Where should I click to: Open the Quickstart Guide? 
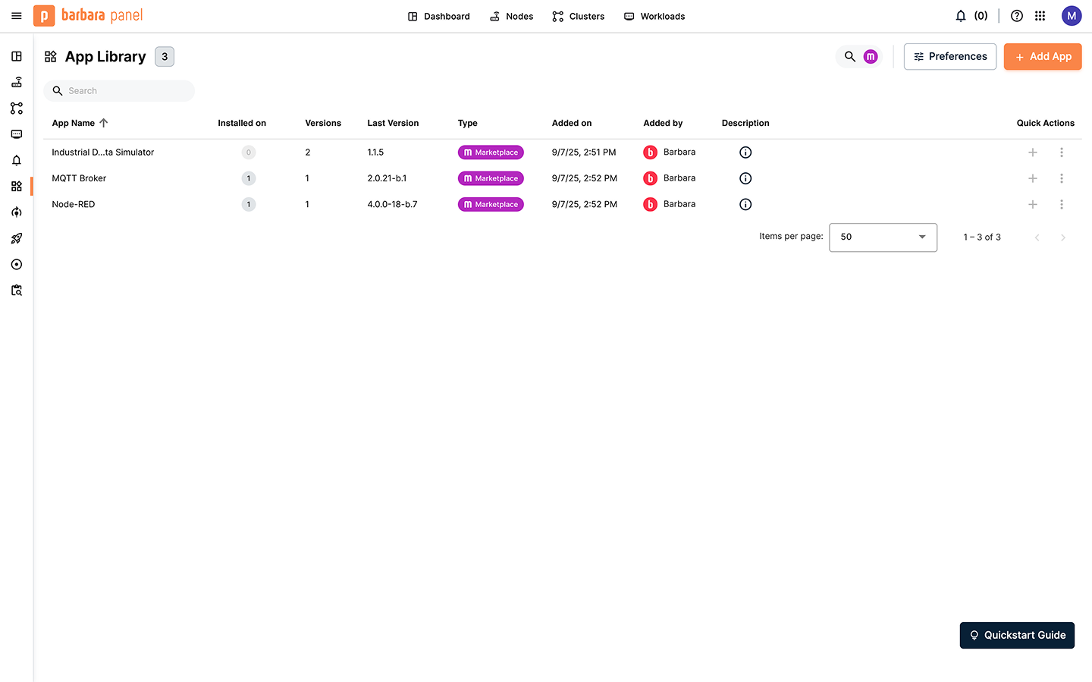tap(1017, 636)
